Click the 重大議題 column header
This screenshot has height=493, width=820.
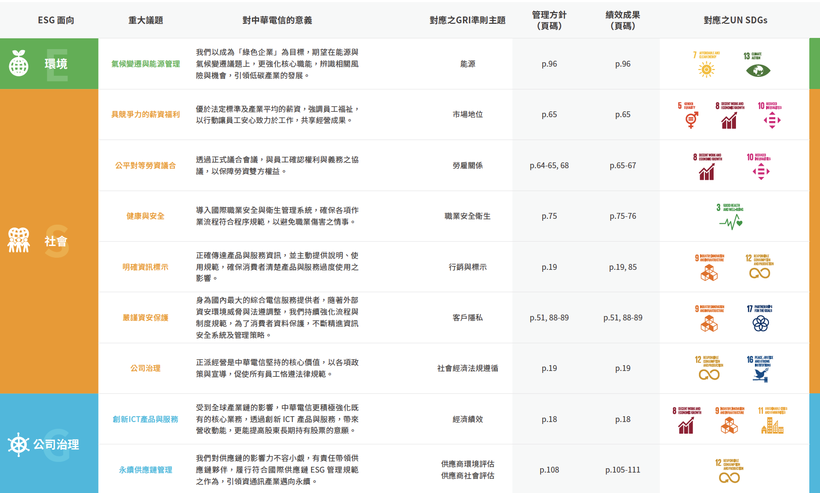coord(146,20)
